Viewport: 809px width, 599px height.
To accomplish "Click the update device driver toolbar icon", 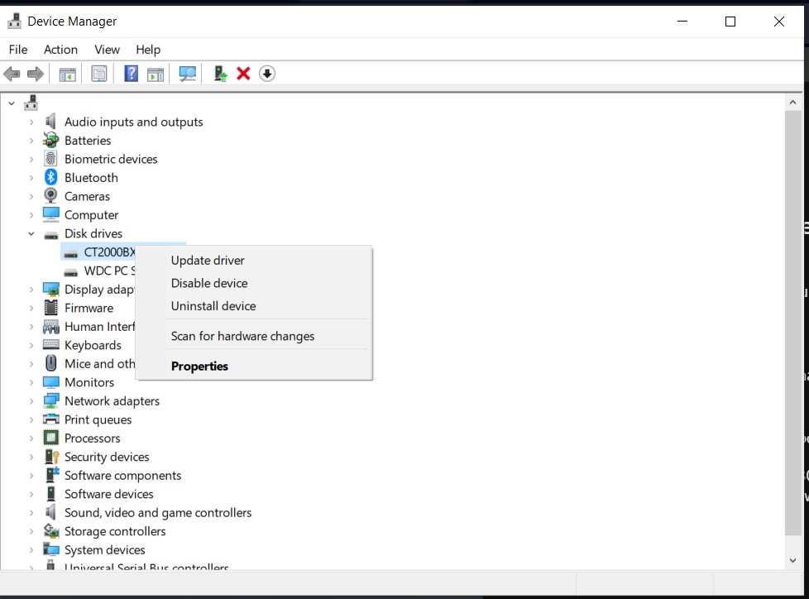I will pyautogui.click(x=220, y=74).
